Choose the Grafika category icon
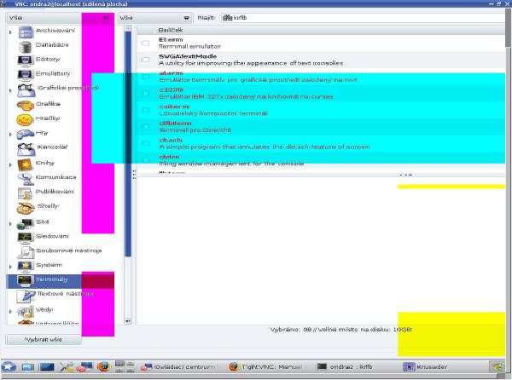The image size is (512, 380). [25, 104]
